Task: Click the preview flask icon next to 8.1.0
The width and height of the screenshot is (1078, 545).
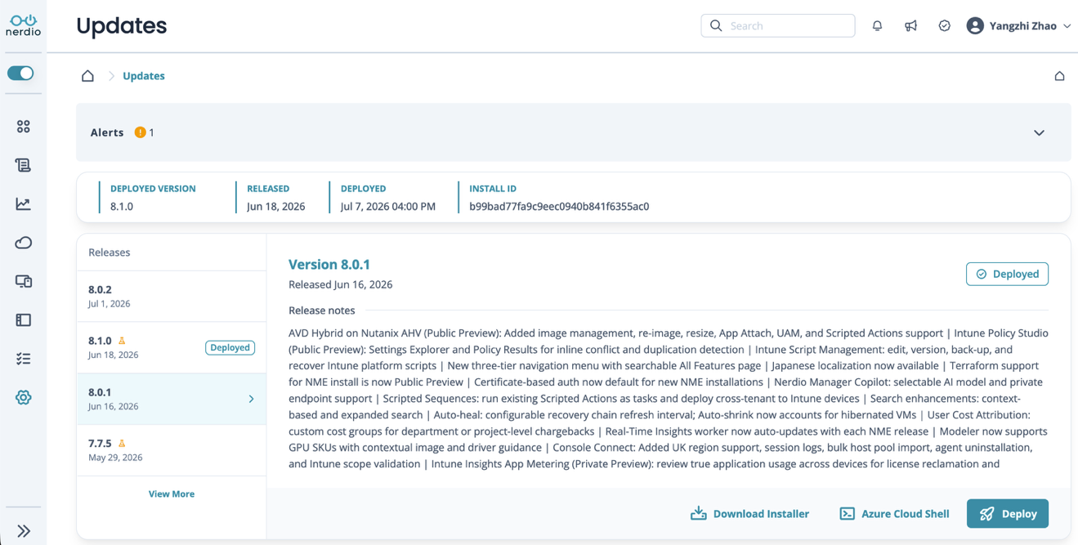Action: (x=122, y=341)
